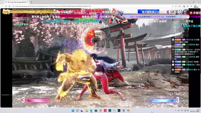Screen dimensions: 201x113
Task: Open the Edge profile avatar
Action: [x=195, y=6]
